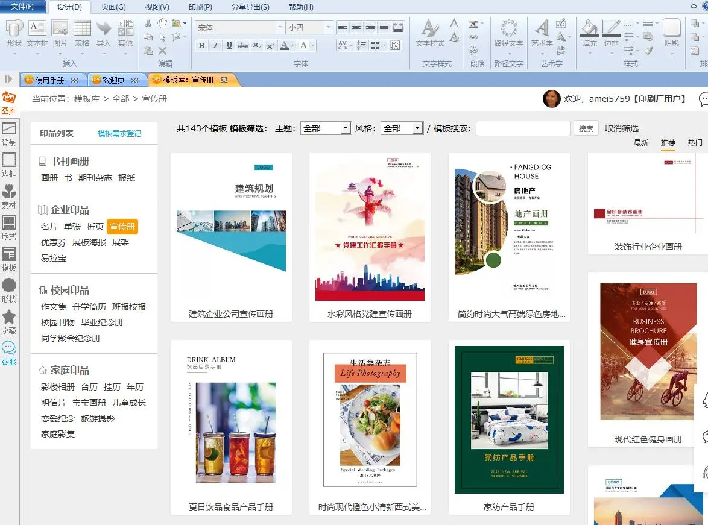The height and width of the screenshot is (525, 708).
Task: Click the 模板需求登记 link
Action: tap(119, 134)
